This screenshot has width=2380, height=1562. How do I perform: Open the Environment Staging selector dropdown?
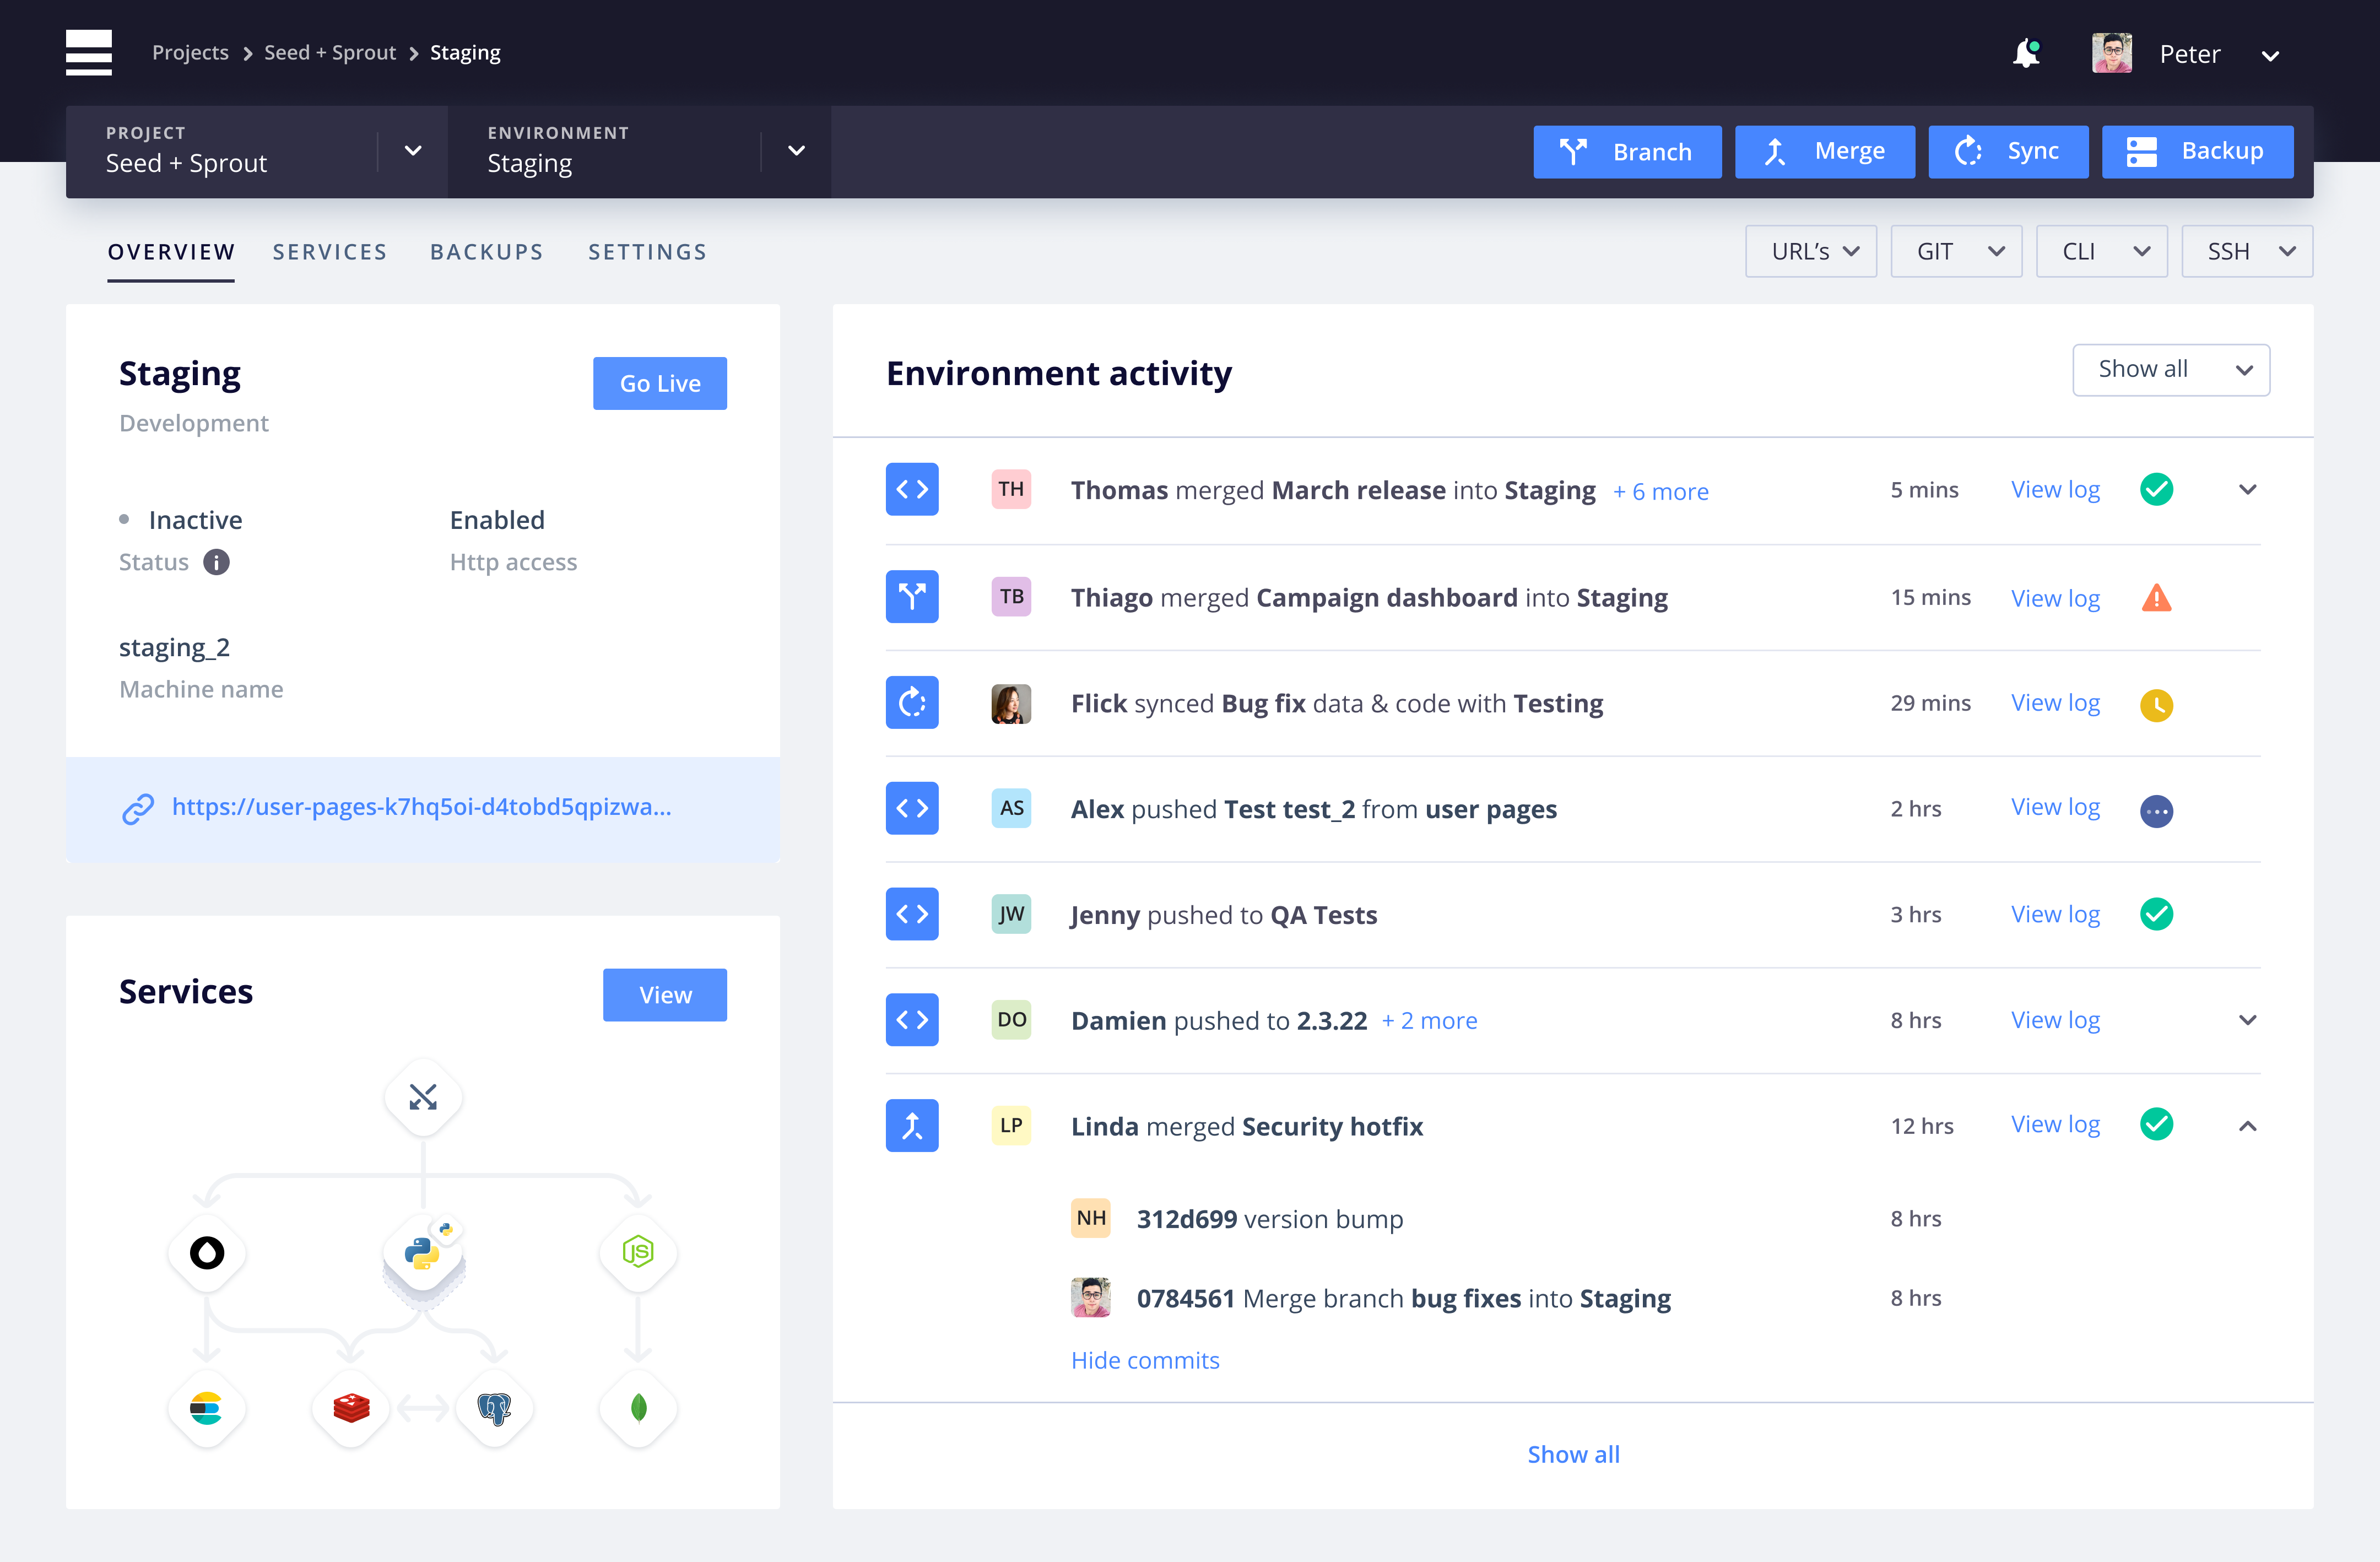796,151
